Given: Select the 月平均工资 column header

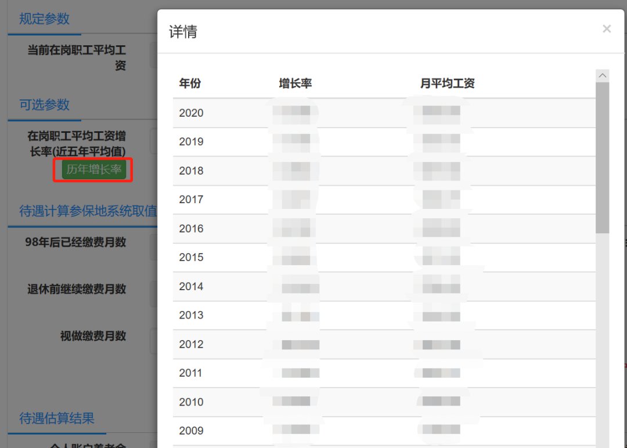Looking at the screenshot, I should [x=447, y=84].
